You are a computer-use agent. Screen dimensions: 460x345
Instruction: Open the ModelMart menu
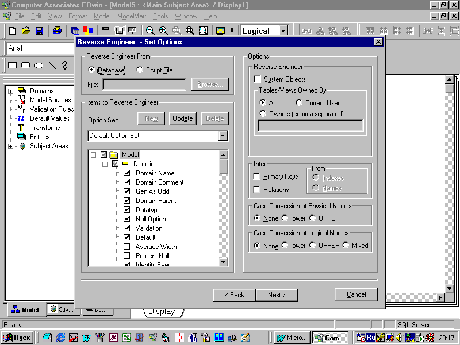(x=132, y=16)
